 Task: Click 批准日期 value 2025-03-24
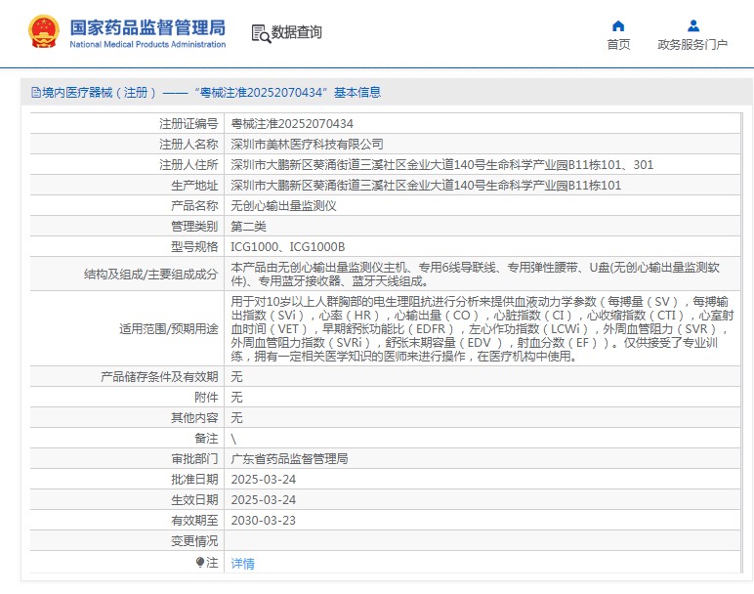(264, 480)
